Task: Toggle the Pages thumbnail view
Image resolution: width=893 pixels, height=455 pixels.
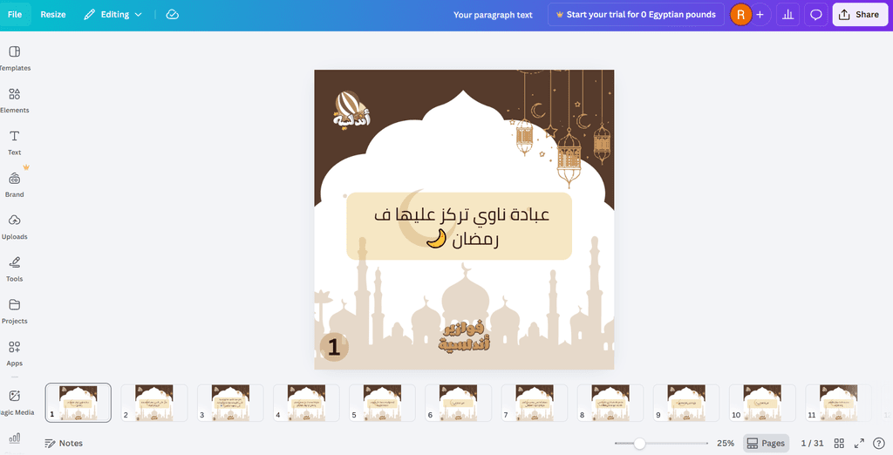Action: click(x=766, y=443)
